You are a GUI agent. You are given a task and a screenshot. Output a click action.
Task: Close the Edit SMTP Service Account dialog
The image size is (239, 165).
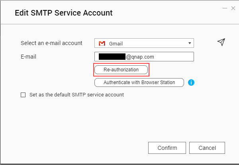233,8
